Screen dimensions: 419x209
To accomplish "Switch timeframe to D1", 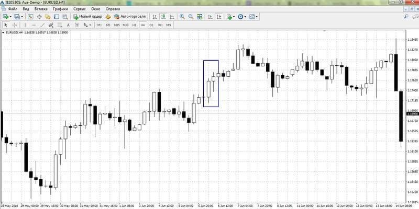I will pyautogui.click(x=151, y=25).
